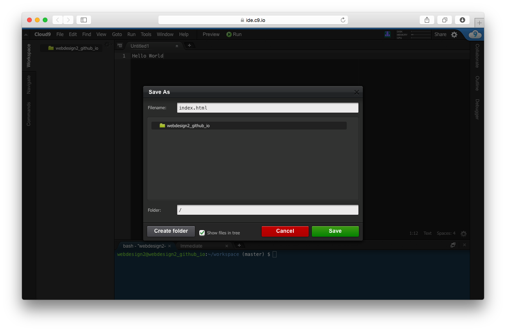Screen dimensions: 506x331
Task: Click the red Cancel button
Action: point(285,231)
